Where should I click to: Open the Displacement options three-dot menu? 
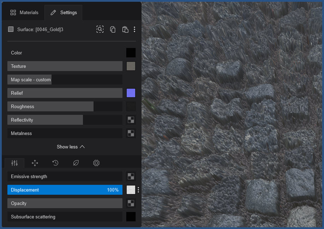click(x=138, y=190)
